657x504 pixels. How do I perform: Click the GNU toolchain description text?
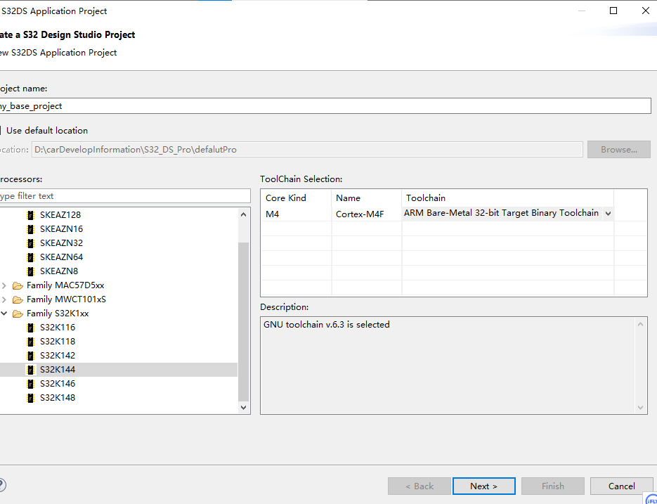[x=327, y=325]
